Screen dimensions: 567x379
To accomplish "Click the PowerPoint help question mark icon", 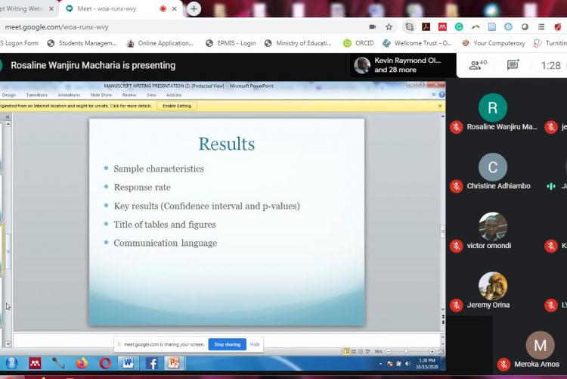I will (x=442, y=95).
